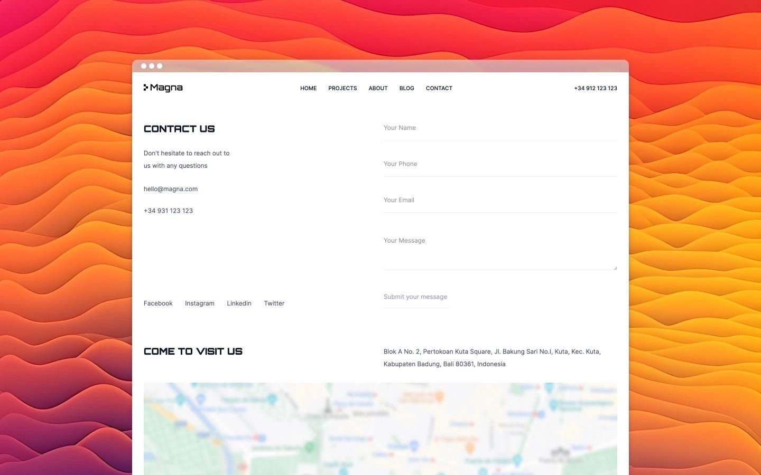Open the ABOUT page
The height and width of the screenshot is (475, 761).
[x=378, y=88]
